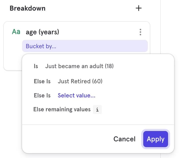Click the horizontal divider above Cancel
This screenshot has width=180, height=158.
[98, 125]
